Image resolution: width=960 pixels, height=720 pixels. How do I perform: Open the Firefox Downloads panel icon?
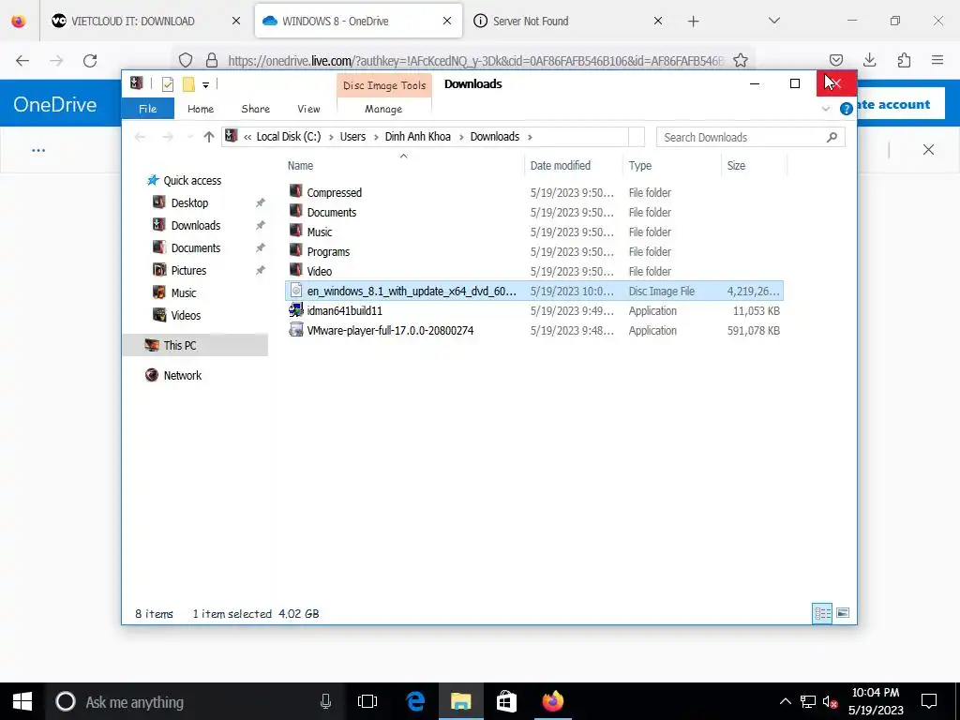[x=869, y=60]
